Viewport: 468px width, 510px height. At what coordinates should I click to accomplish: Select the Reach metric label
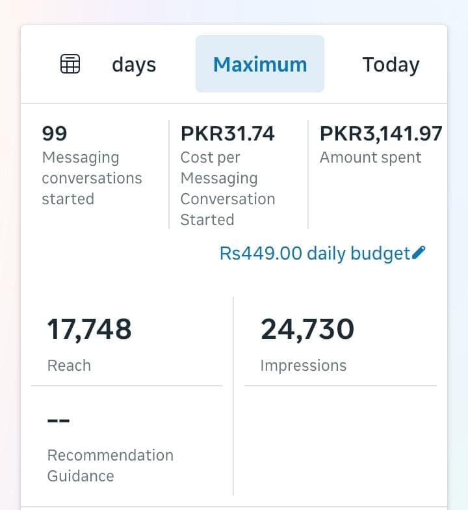[69, 366]
